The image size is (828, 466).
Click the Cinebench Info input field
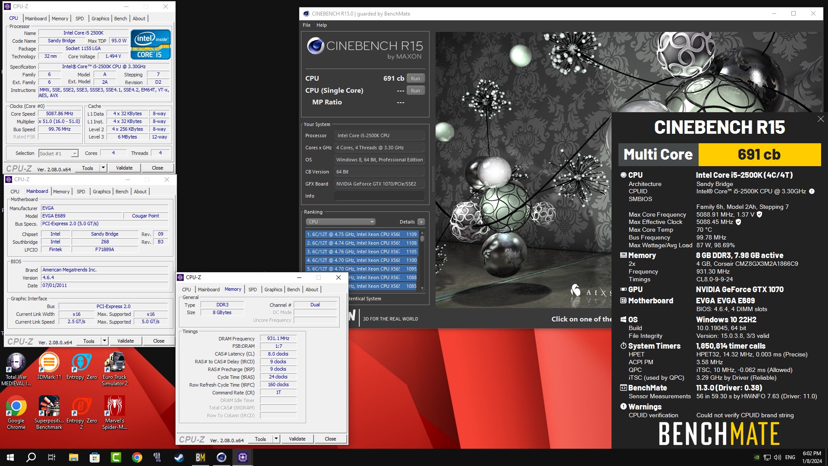point(379,196)
